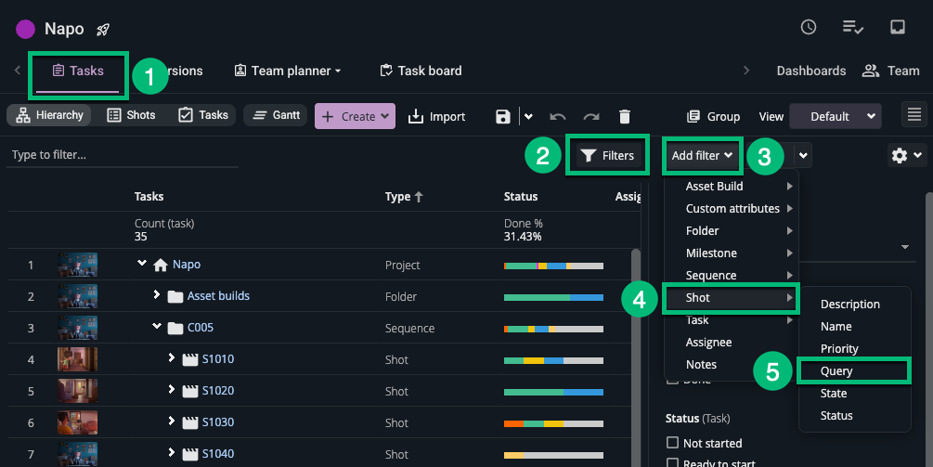Open the my tasks checklist icon
The width and height of the screenshot is (933, 467).
click(x=852, y=27)
